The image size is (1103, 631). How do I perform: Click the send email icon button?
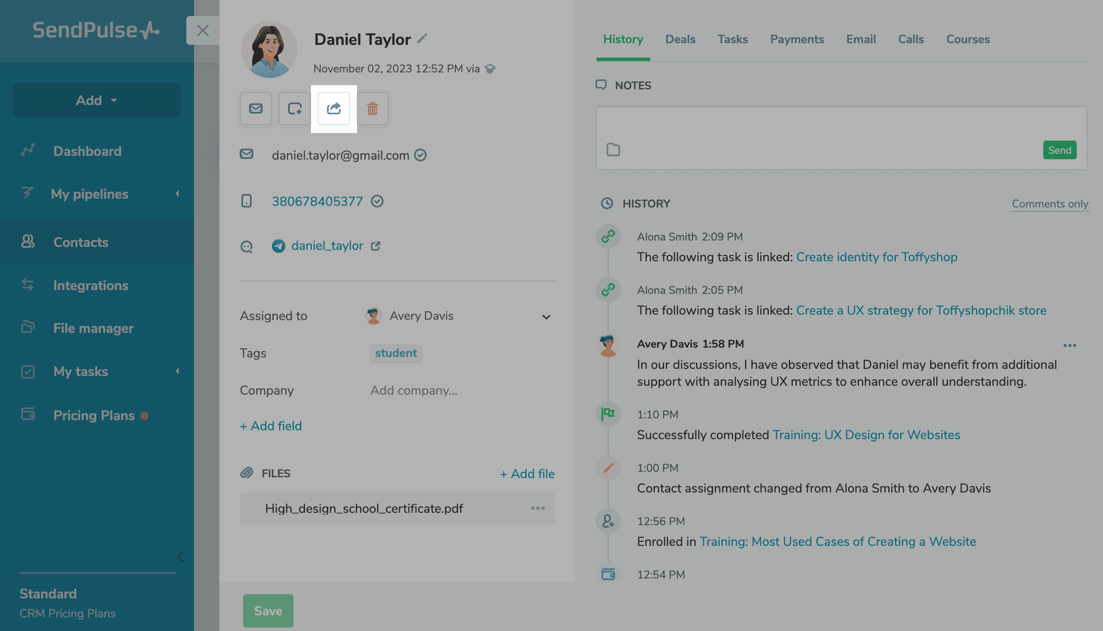pos(256,108)
